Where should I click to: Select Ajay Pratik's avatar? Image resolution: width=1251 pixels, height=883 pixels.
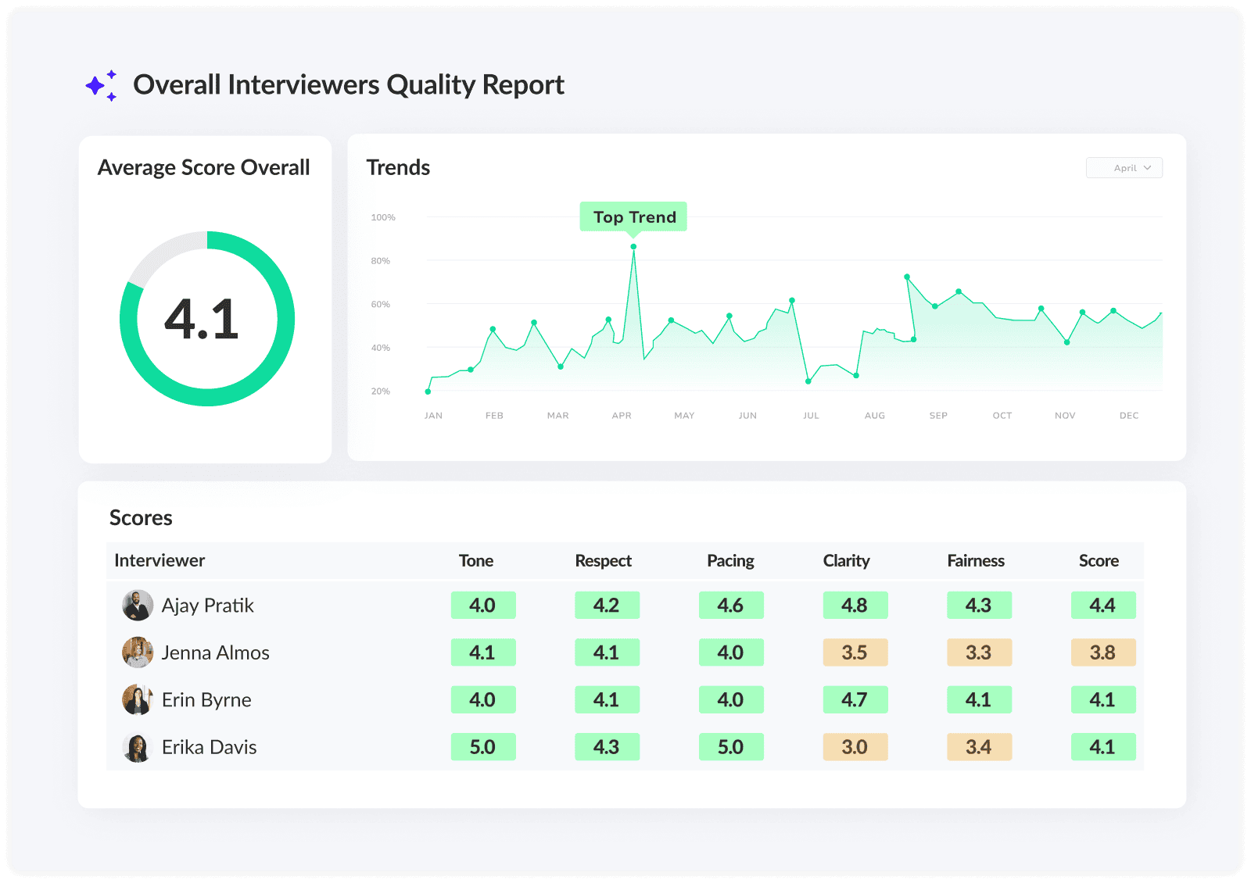[138, 606]
